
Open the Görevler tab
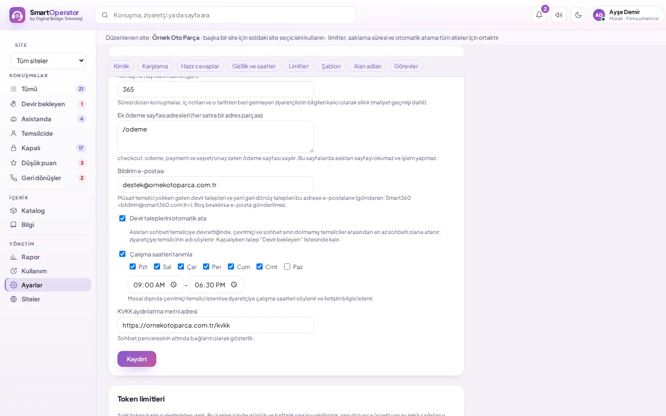[406, 66]
